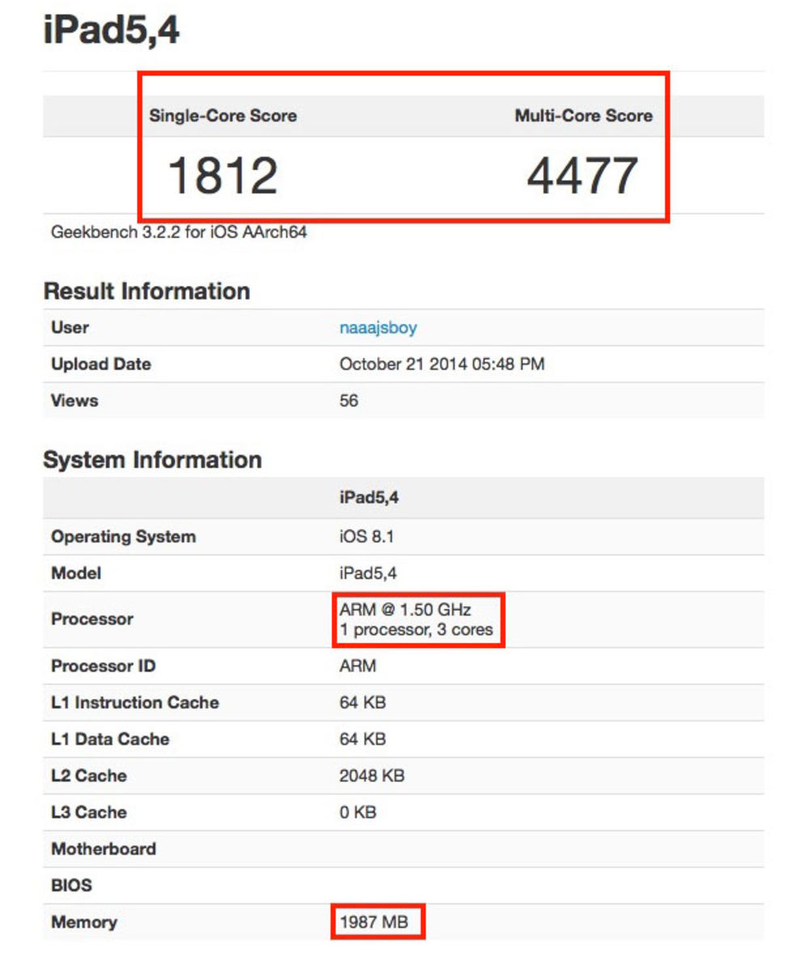Click the L2 Cache label
793x962 pixels.
coord(89,776)
